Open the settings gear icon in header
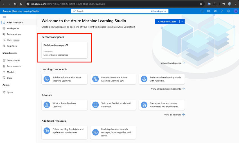239x143 pixels. [209, 11]
